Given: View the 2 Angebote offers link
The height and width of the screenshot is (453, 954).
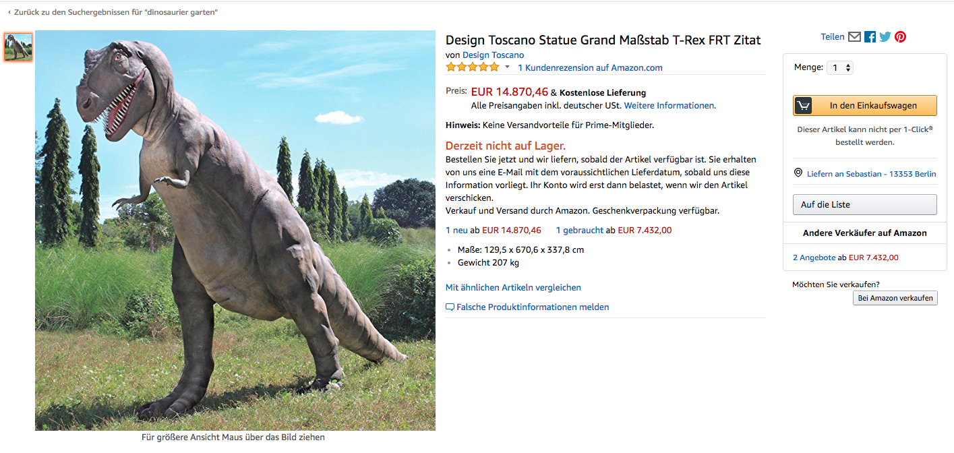Looking at the screenshot, I should [x=814, y=257].
